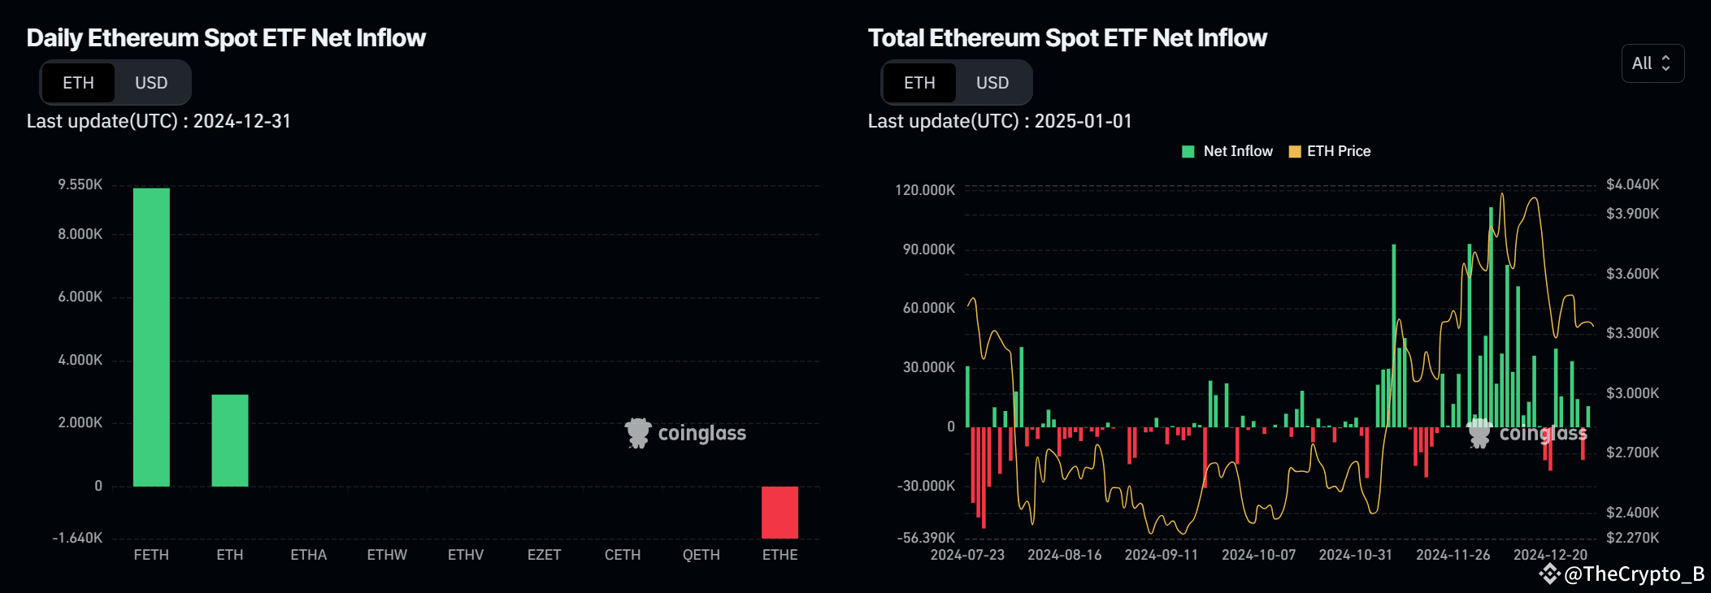Select the Net Inflow legend icon
The width and height of the screenshot is (1711, 593).
click(1187, 151)
